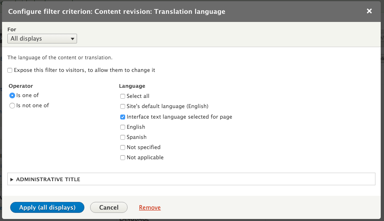The image size is (384, 221).
Task: Open the For displays dropdown
Action: coord(42,39)
